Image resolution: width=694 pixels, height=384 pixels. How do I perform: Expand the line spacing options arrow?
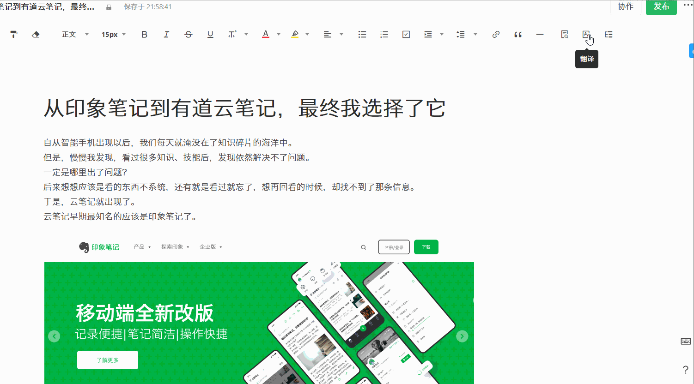(475, 34)
